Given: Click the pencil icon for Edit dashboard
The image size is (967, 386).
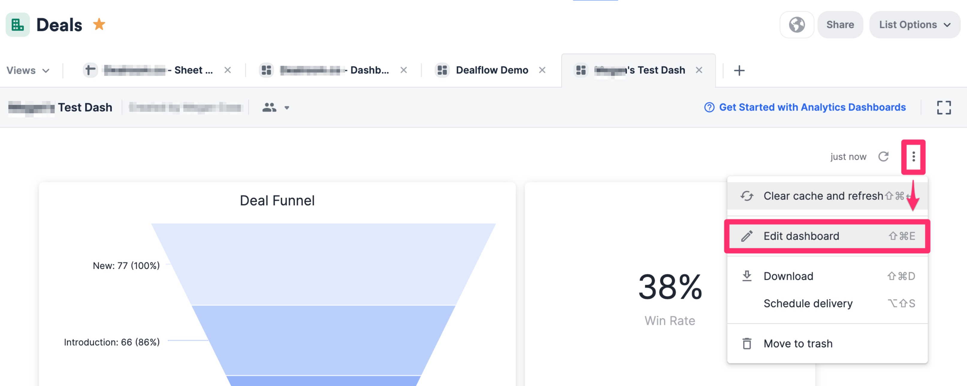Looking at the screenshot, I should point(747,236).
